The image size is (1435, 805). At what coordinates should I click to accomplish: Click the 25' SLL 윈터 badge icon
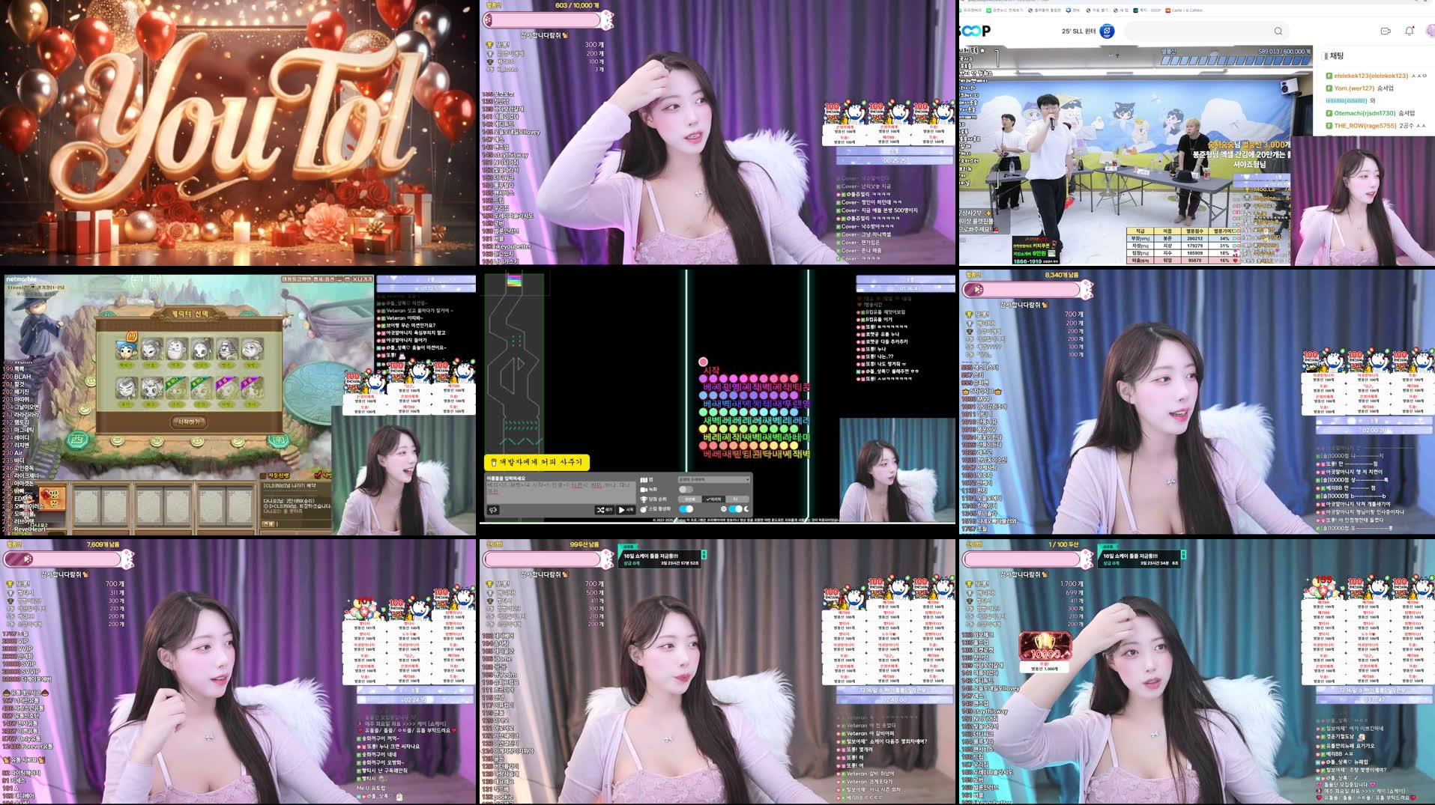pyautogui.click(x=1106, y=32)
